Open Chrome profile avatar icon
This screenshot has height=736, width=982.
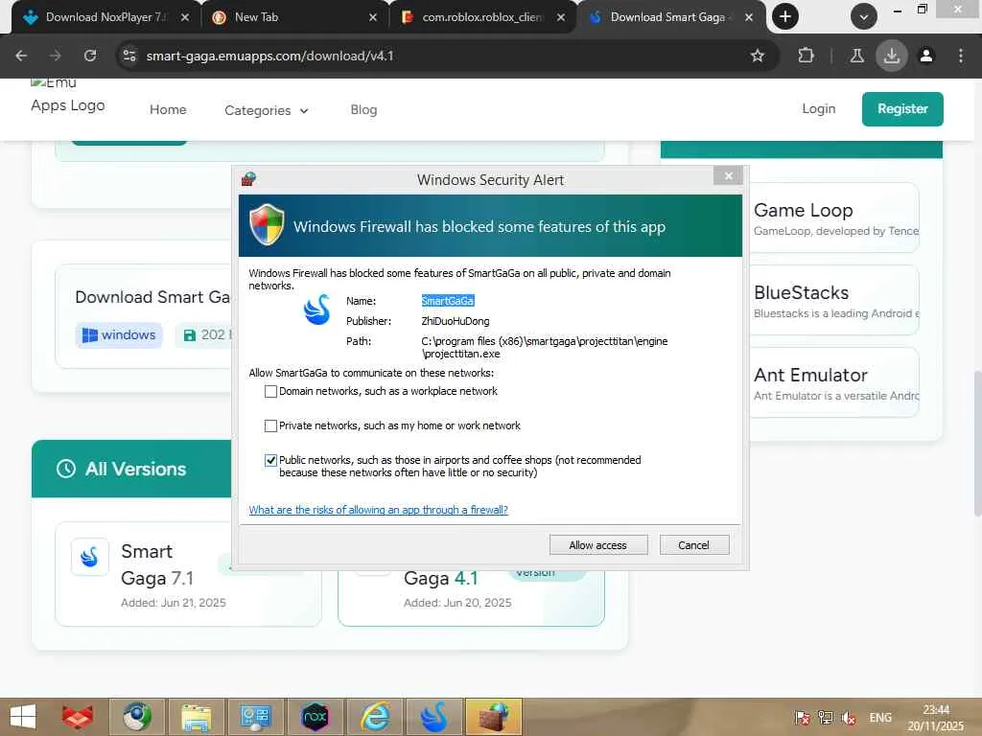[x=926, y=56]
